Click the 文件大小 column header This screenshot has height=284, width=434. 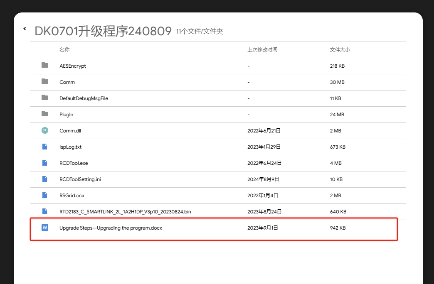(x=340, y=50)
